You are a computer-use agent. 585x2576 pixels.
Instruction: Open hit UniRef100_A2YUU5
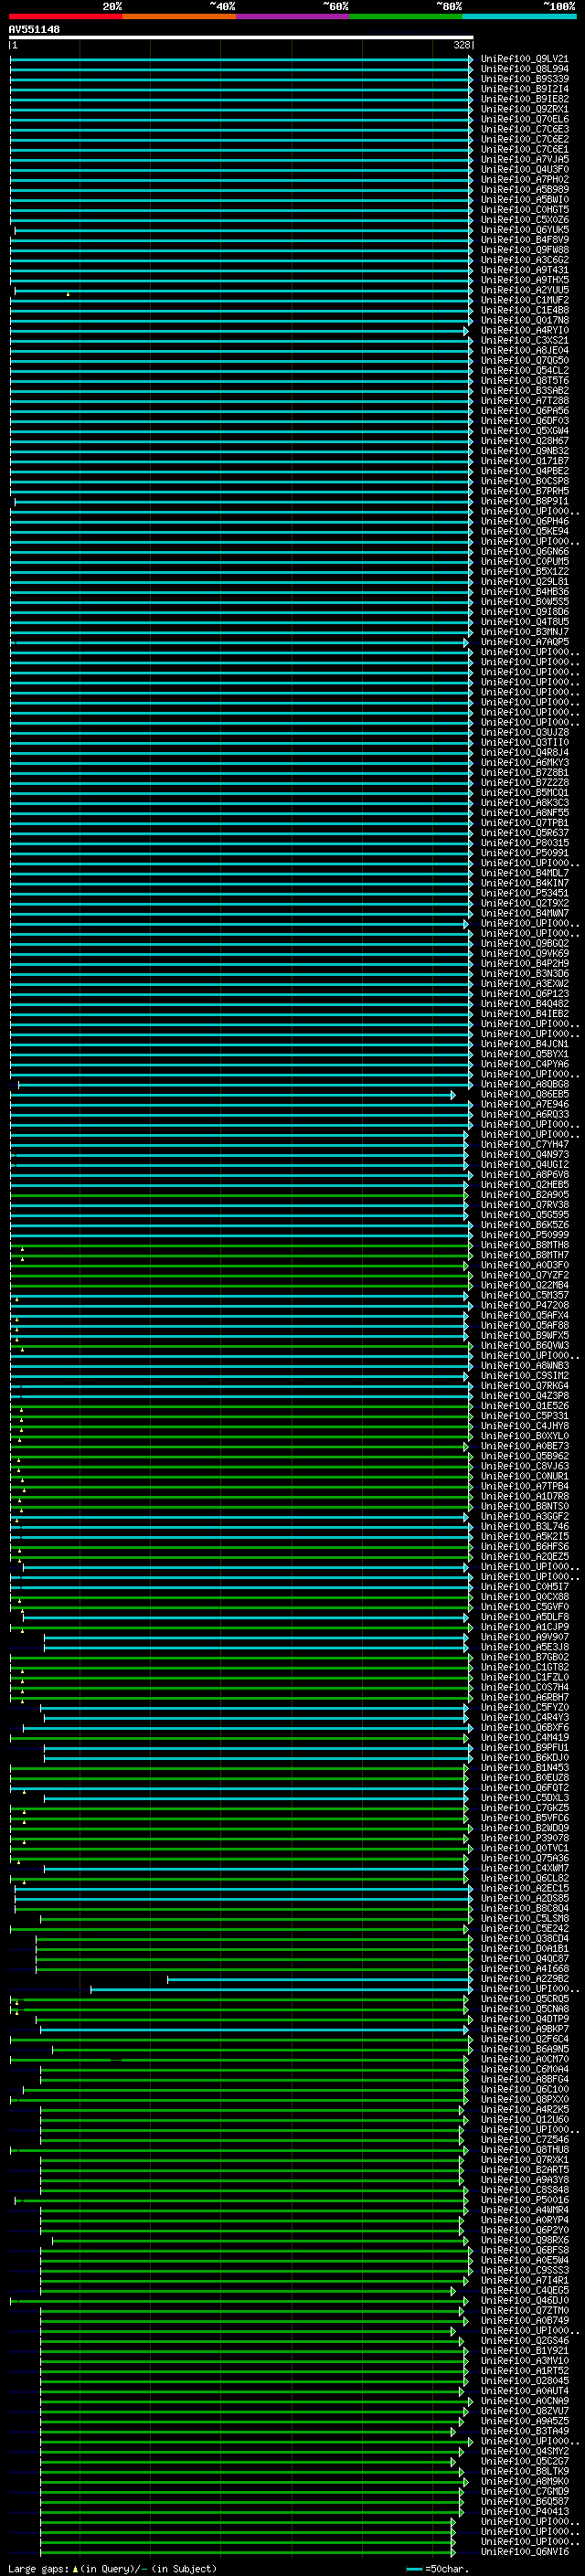click(525, 290)
